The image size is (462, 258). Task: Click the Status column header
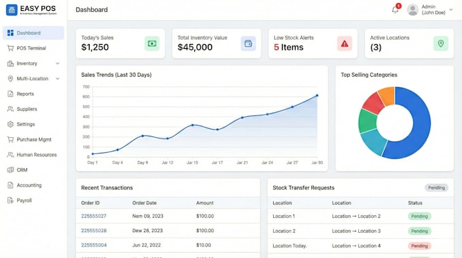pyautogui.click(x=415, y=203)
